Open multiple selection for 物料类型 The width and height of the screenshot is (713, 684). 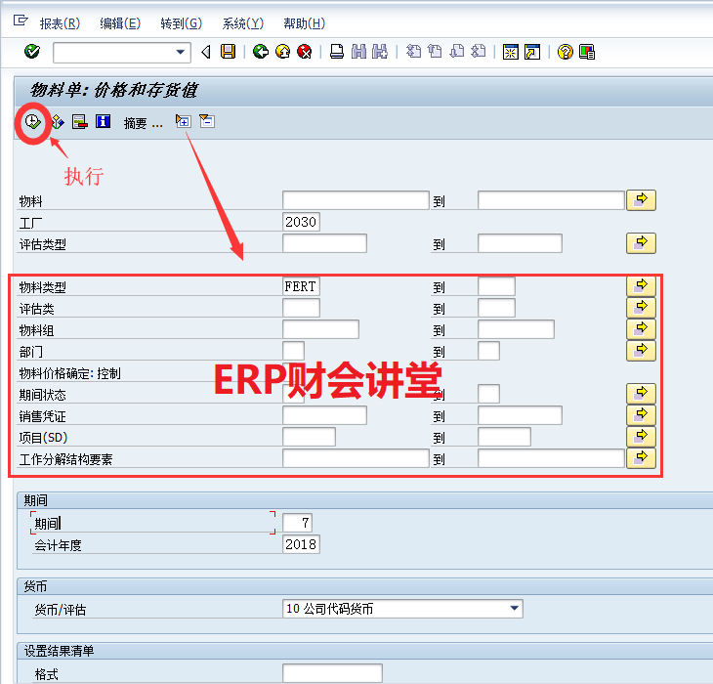(x=641, y=286)
